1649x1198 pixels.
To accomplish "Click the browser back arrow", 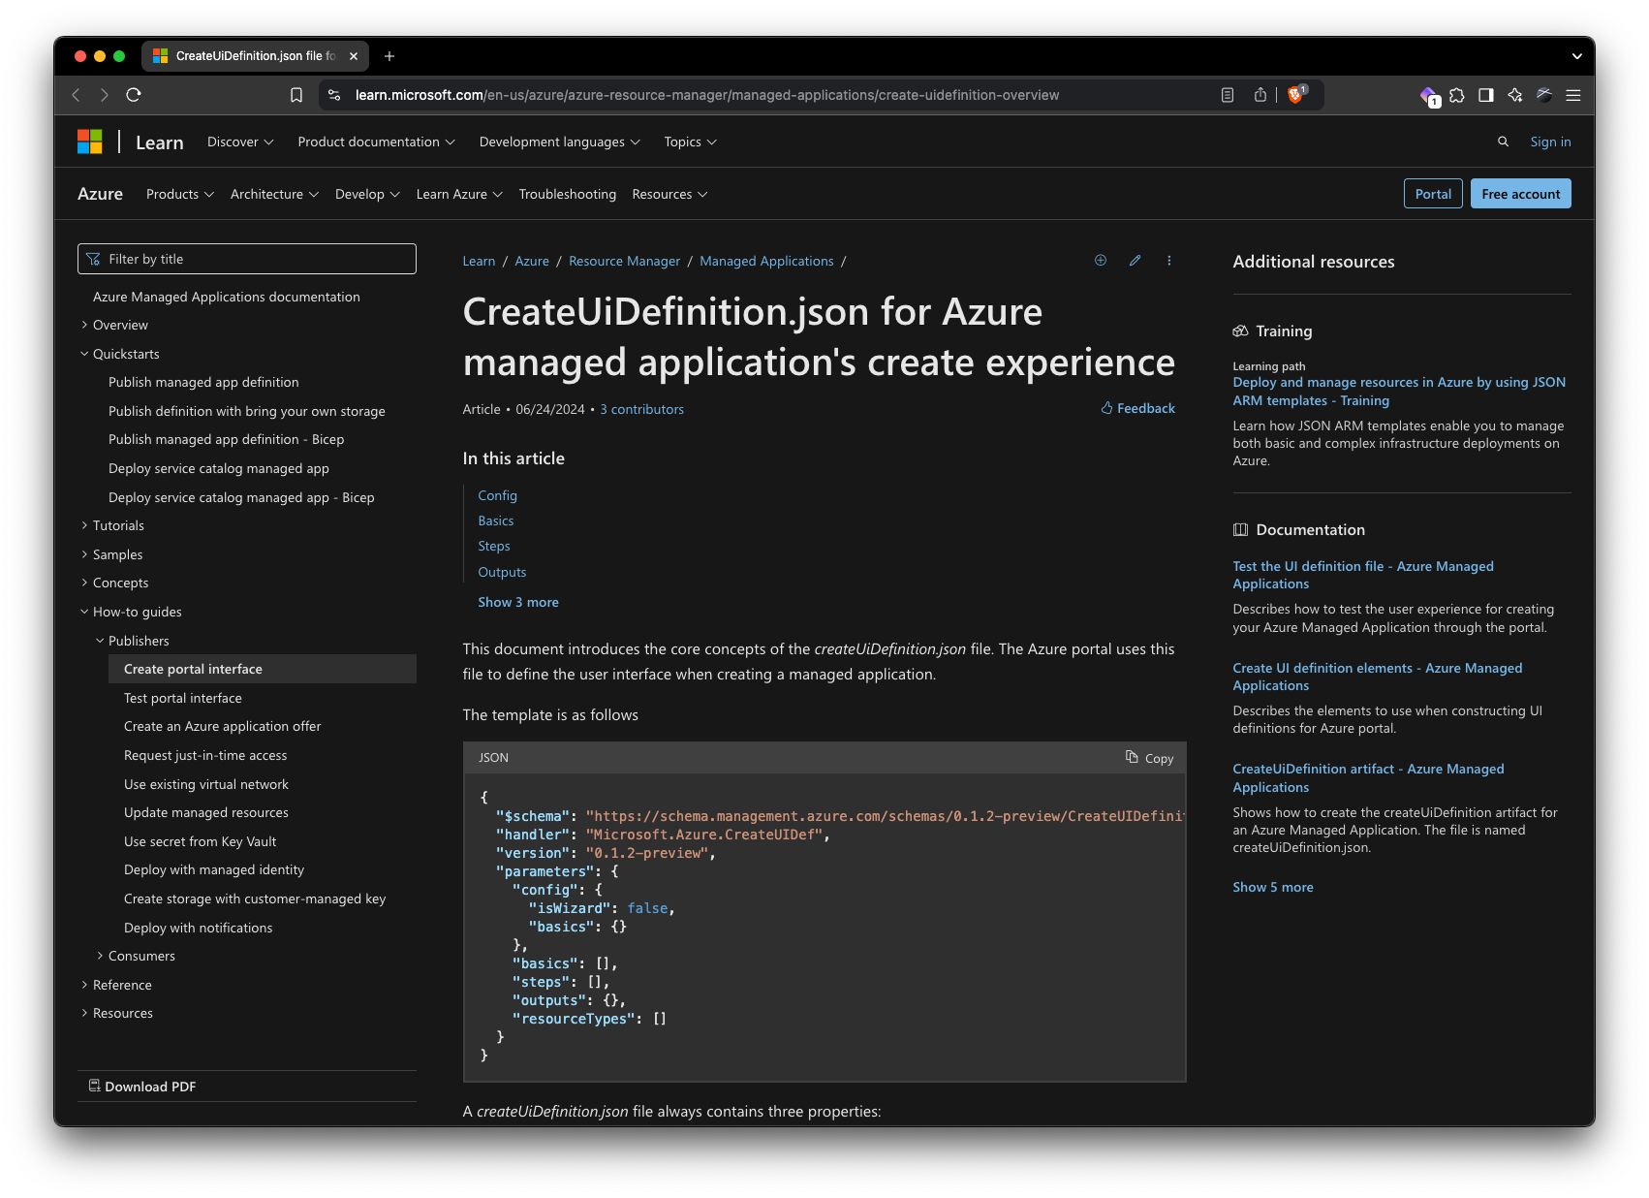I will pyautogui.click(x=77, y=95).
